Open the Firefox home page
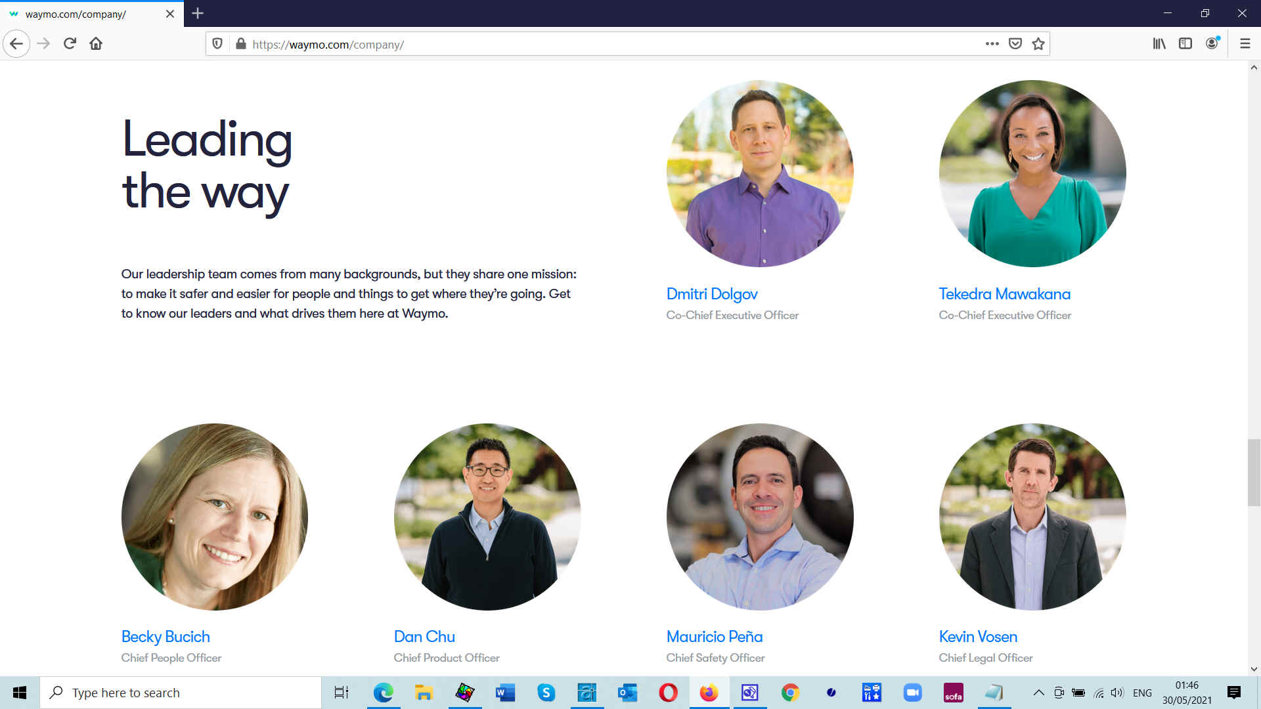The image size is (1261, 709). coord(96,44)
